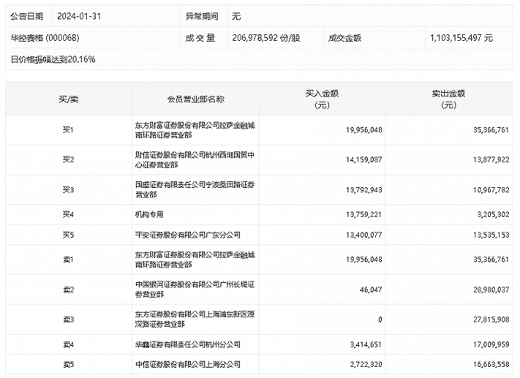Select buy amount 13,792,943

364,190
